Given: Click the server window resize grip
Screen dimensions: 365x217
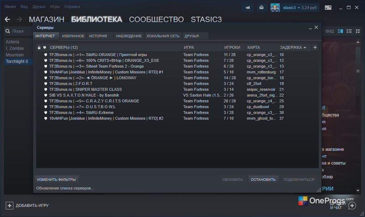Looking at the screenshot, I should (x=319, y=190).
